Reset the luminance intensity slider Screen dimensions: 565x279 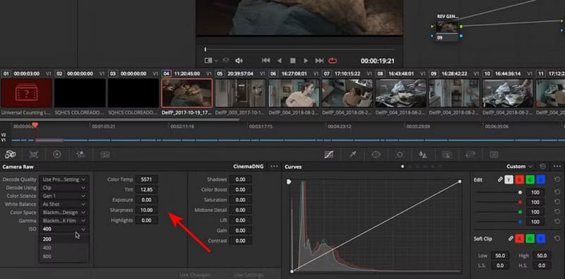[x=557, y=192]
